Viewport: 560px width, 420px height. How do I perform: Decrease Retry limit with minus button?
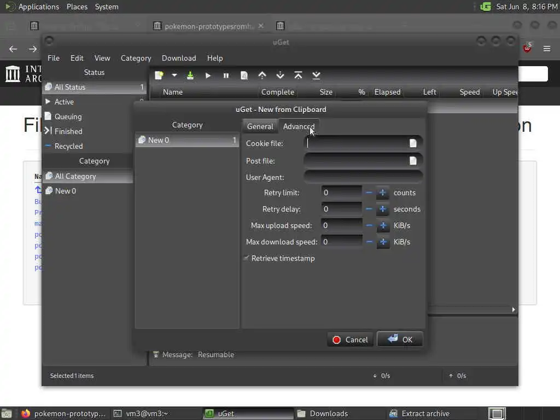pyautogui.click(x=369, y=192)
